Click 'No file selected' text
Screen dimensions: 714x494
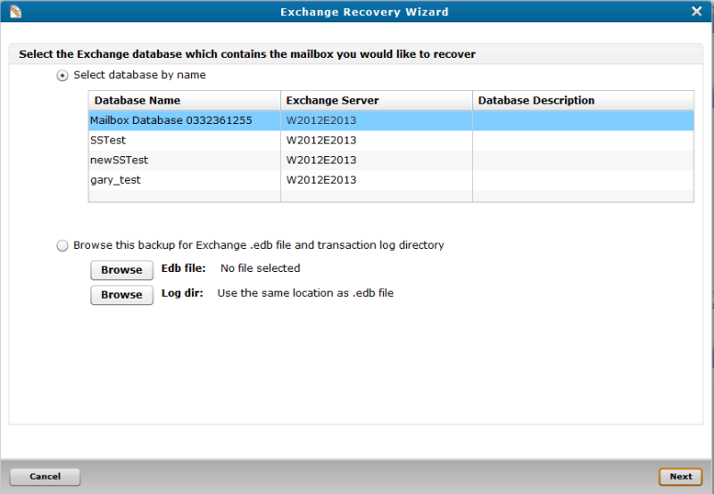(x=260, y=268)
